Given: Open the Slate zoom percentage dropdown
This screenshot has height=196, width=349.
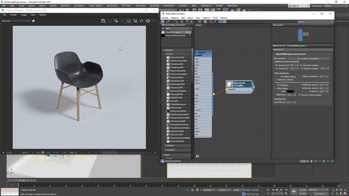Looking at the screenshot, I should pos(304,161).
